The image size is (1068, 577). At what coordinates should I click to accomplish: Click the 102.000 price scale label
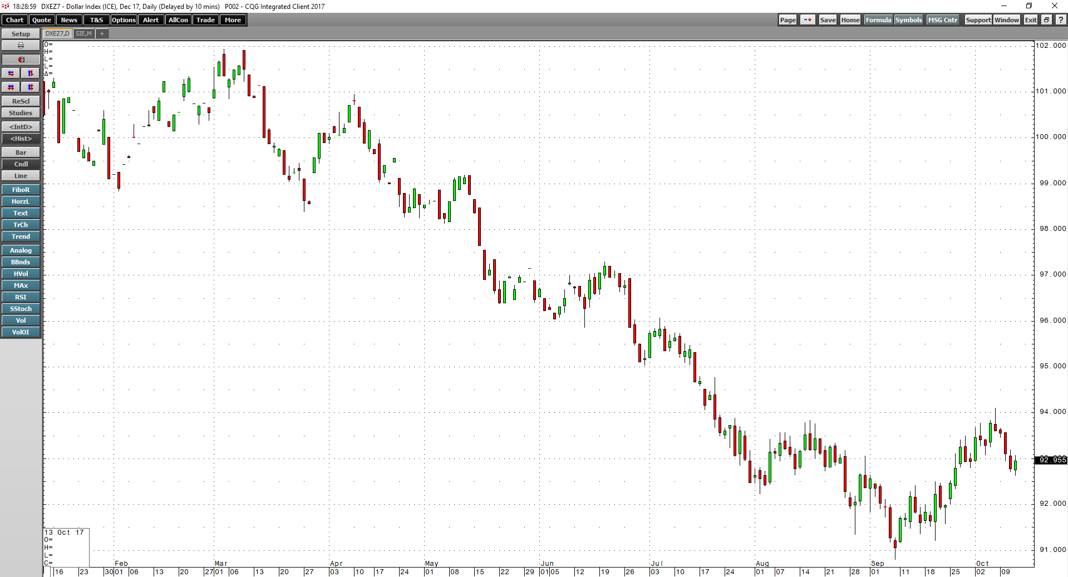click(1051, 46)
